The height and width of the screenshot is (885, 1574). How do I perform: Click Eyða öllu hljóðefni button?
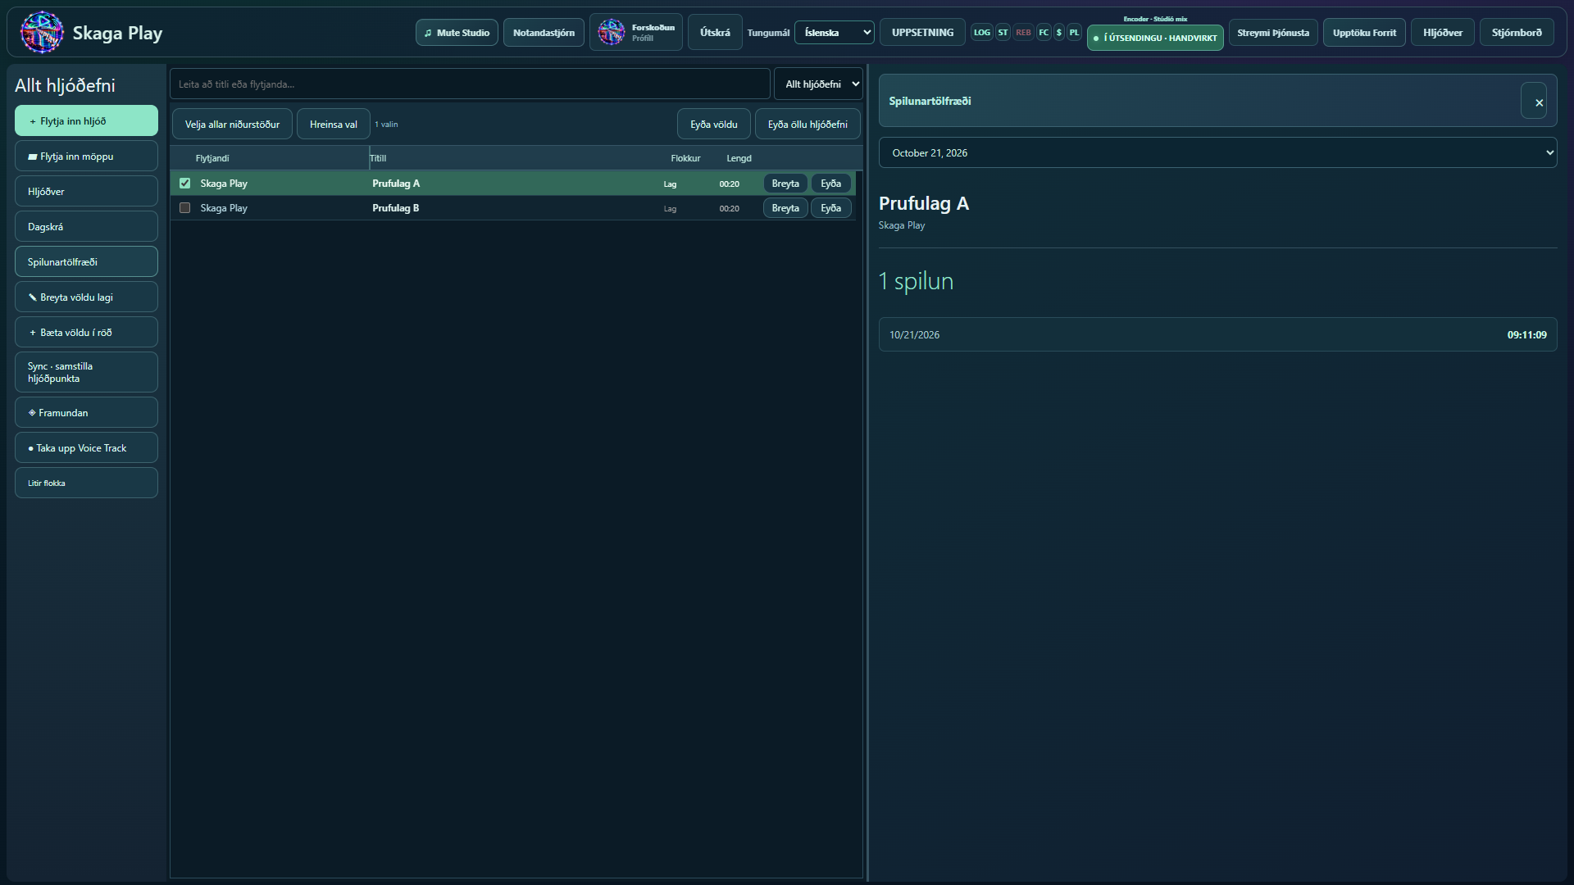coord(807,124)
